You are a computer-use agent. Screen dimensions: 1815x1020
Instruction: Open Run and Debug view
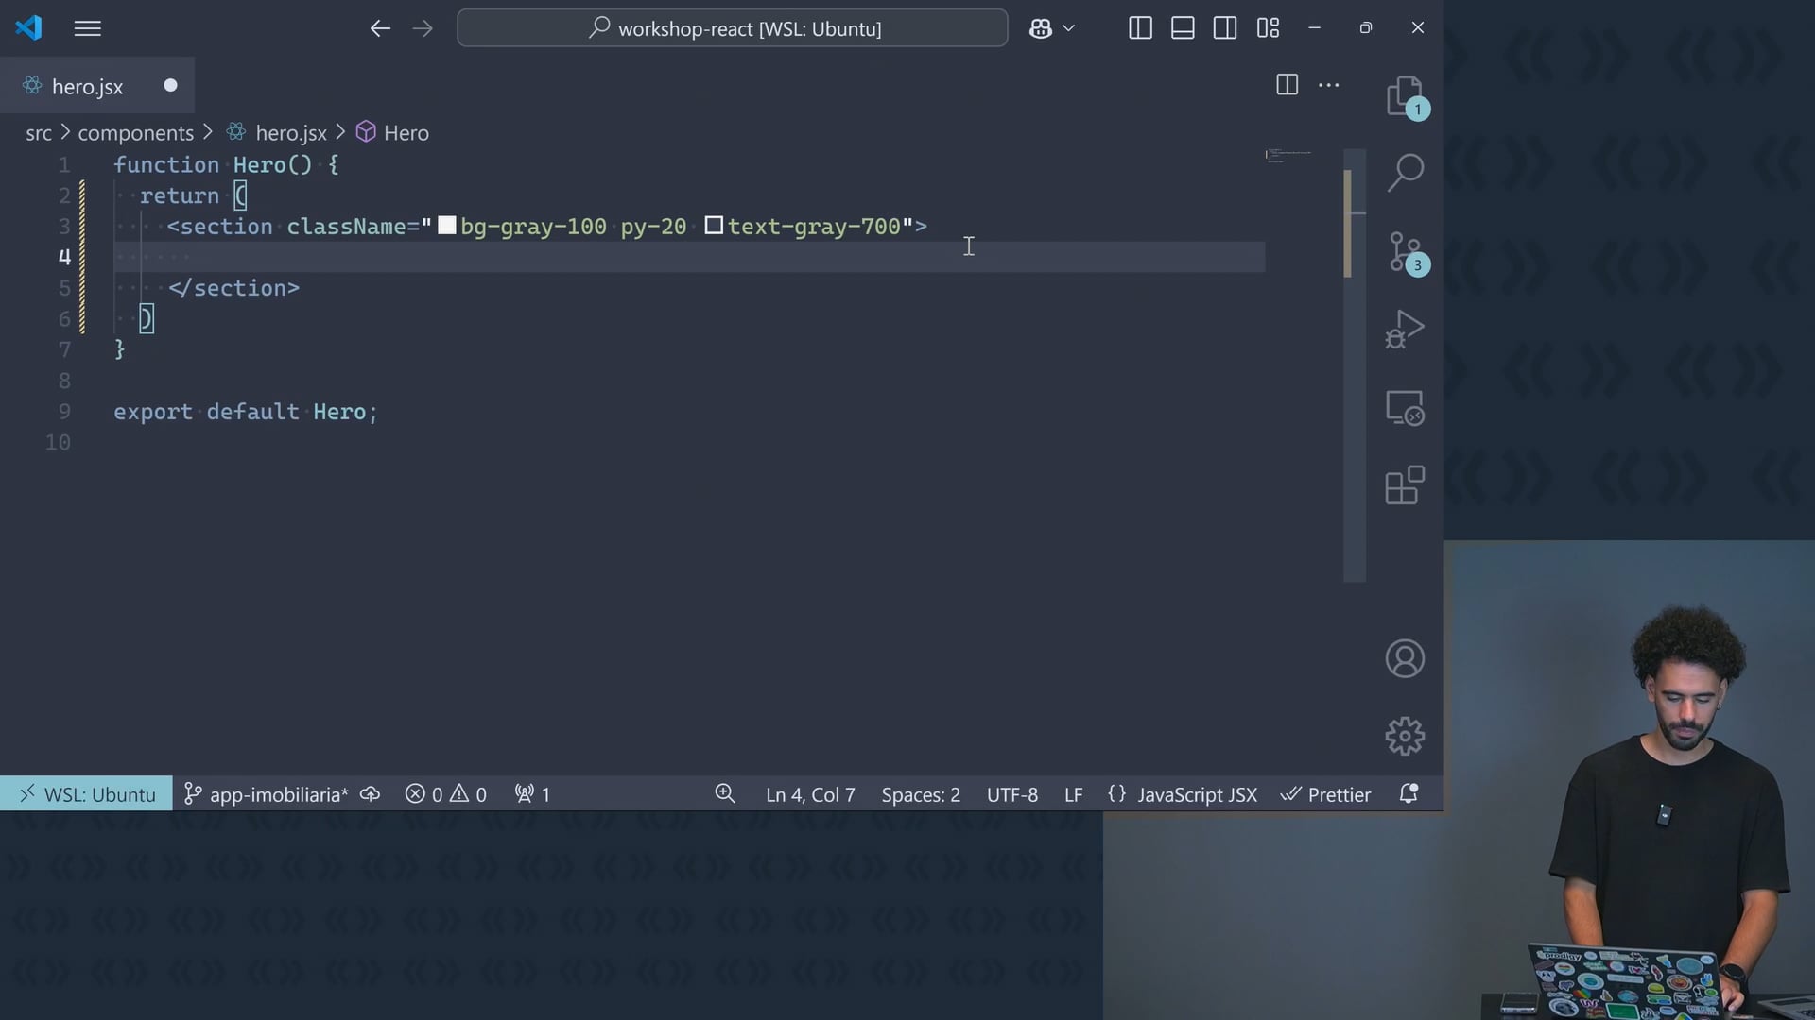tap(1405, 330)
